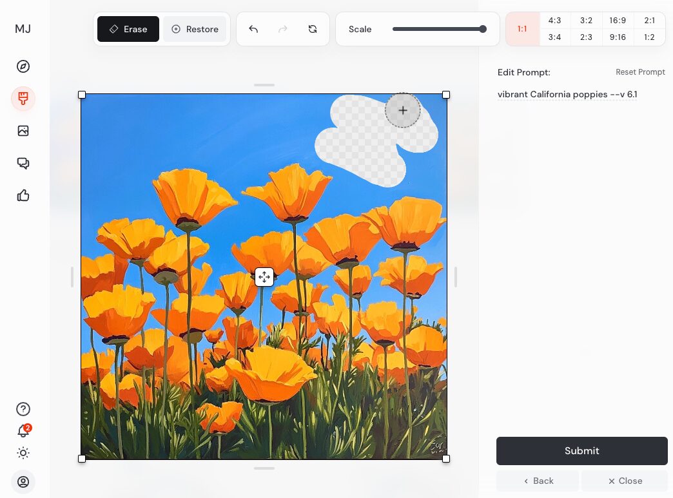Click the Reset Prompt link
673x498 pixels.
pos(640,72)
